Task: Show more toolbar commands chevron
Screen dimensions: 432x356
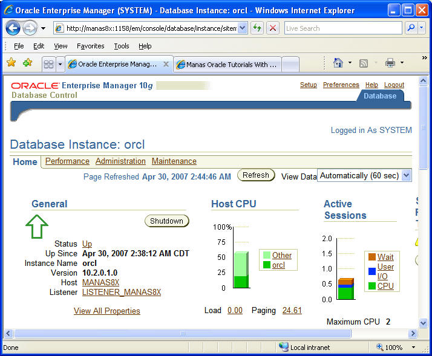Action: [425, 58]
